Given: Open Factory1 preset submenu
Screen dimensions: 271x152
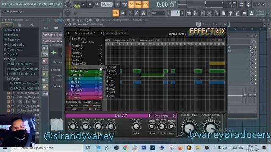Looking at the screenshot, I should (x=87, y=46).
